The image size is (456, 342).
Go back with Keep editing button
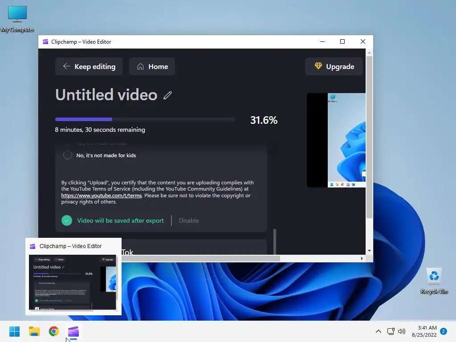point(89,67)
